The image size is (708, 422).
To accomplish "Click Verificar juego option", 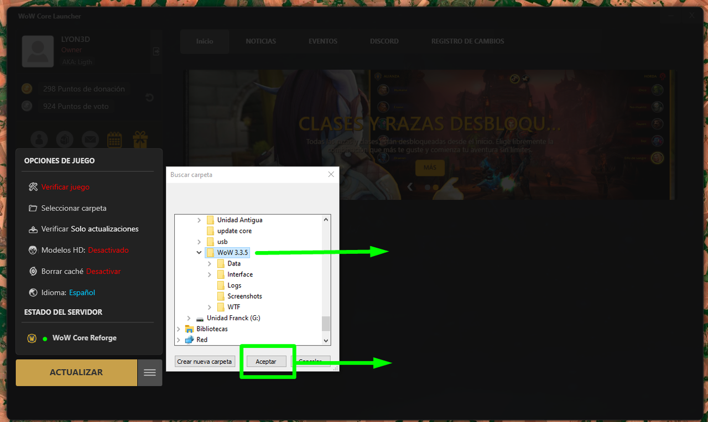I will [65, 187].
